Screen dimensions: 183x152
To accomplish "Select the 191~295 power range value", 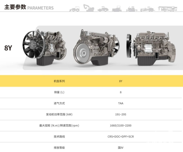I will point(121,114).
